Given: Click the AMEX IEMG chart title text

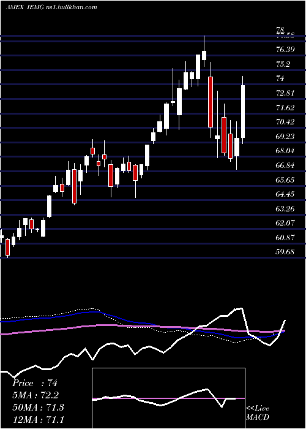Looking at the screenshot, I should (x=51, y=7).
